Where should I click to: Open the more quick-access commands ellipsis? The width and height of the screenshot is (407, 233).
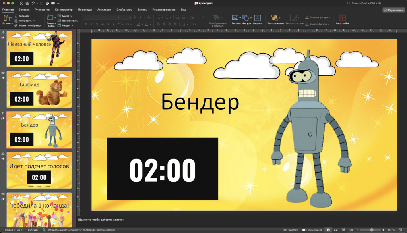tap(59, 3)
